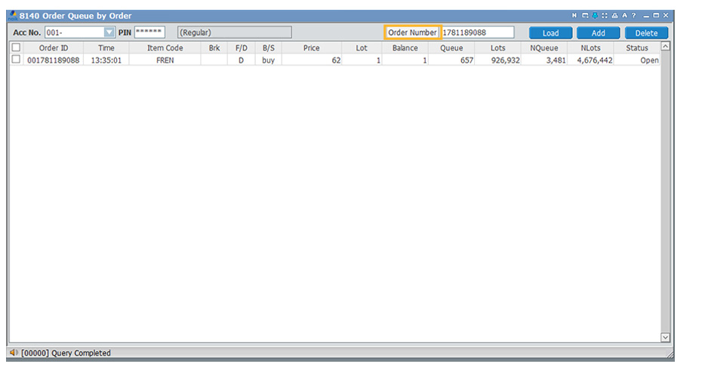This screenshot has width=705, height=367.
Task: Toggle the blue pin icon
Action: click(x=594, y=16)
